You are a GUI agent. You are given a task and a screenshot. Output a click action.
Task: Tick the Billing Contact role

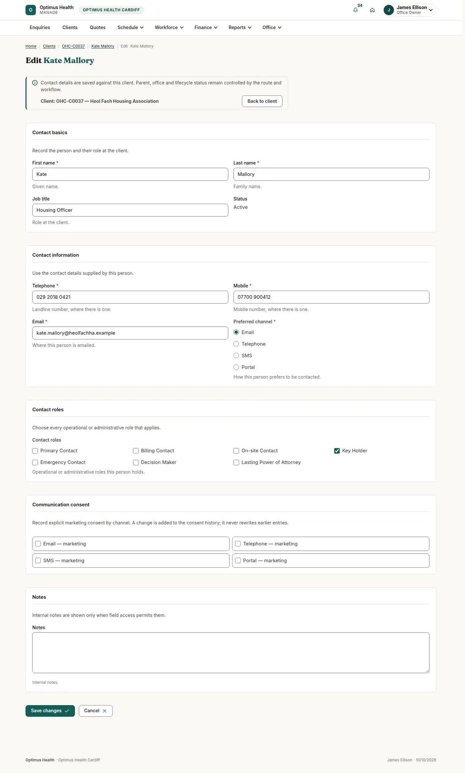click(x=136, y=451)
